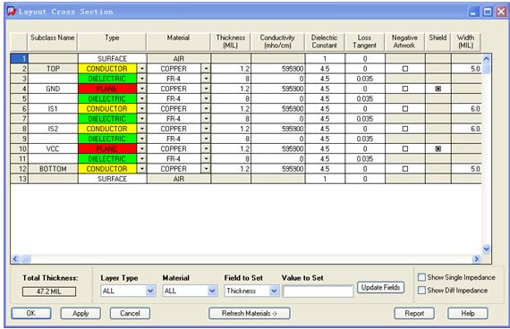This screenshot has width=510, height=329.
Task: Click the Subclass Name column header
Action: pyautogui.click(x=53, y=42)
